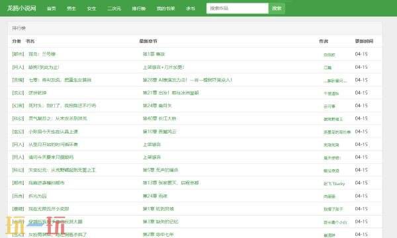This screenshot has height=238, width=397.
Task: Open the 首页 navigation item
Action: tap(52, 9)
